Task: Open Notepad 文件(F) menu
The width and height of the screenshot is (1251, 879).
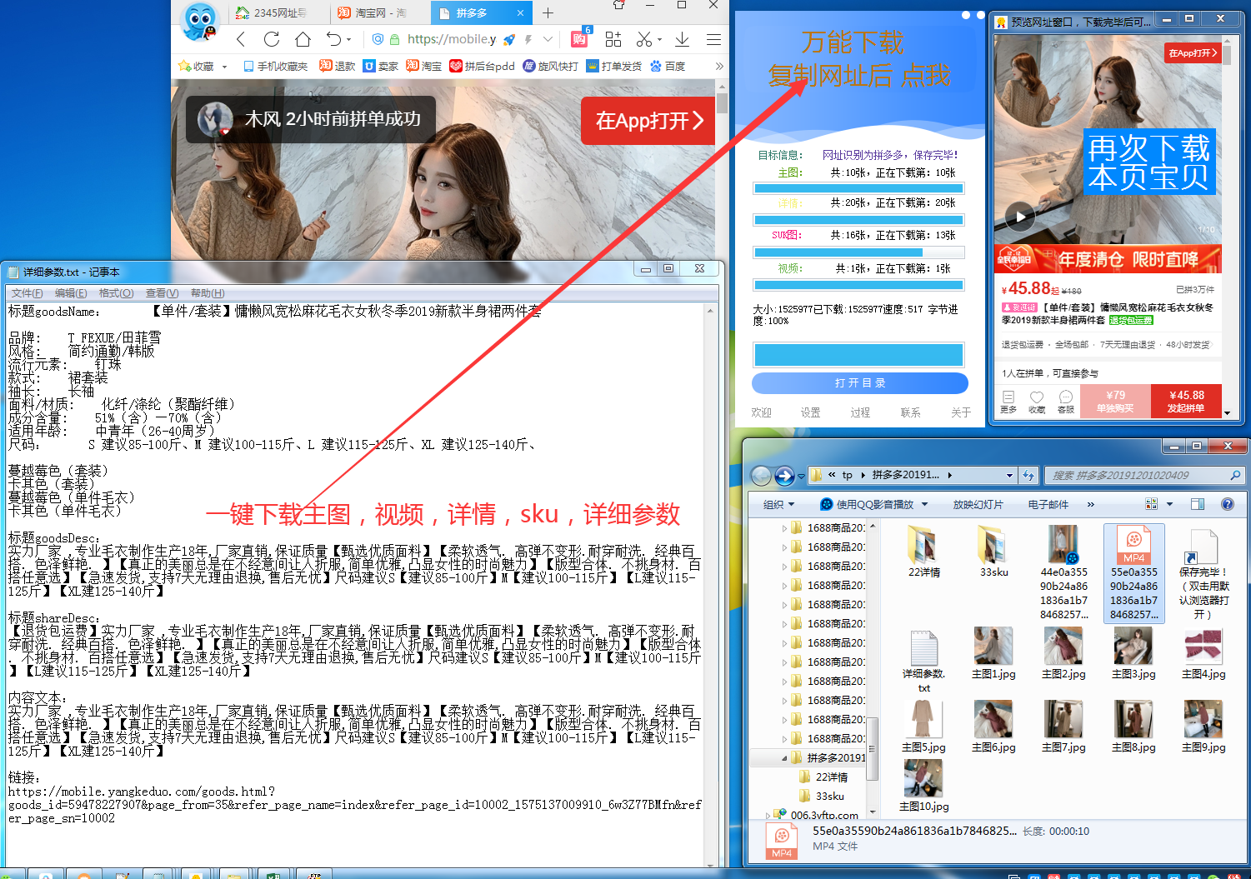Action: [x=28, y=293]
